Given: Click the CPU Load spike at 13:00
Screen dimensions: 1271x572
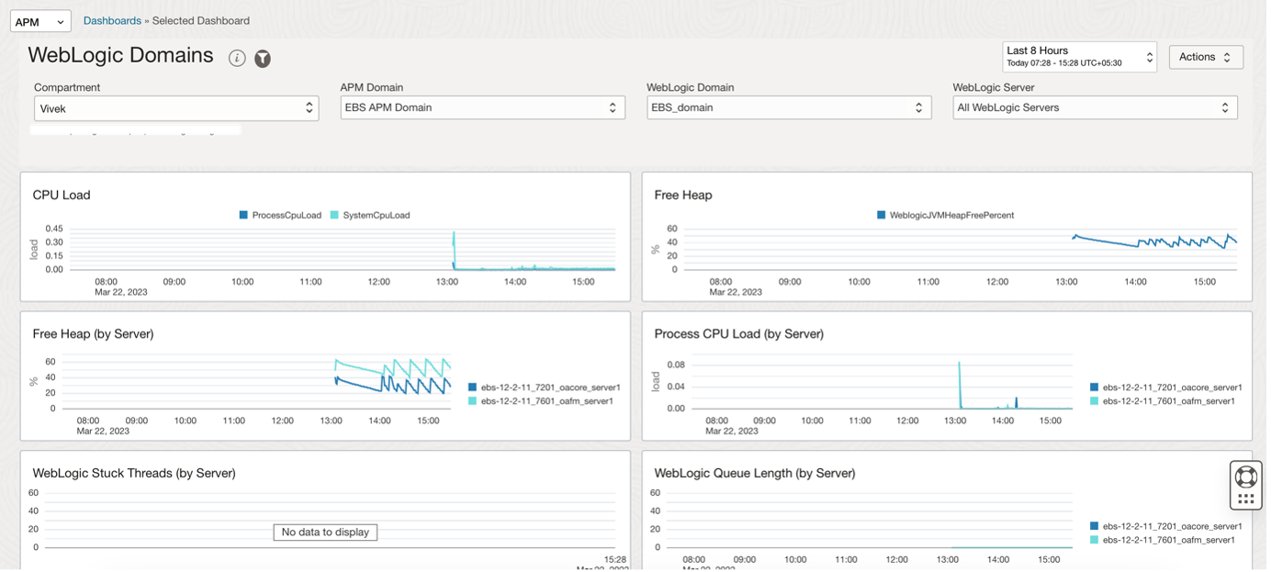Looking at the screenshot, I should (455, 248).
